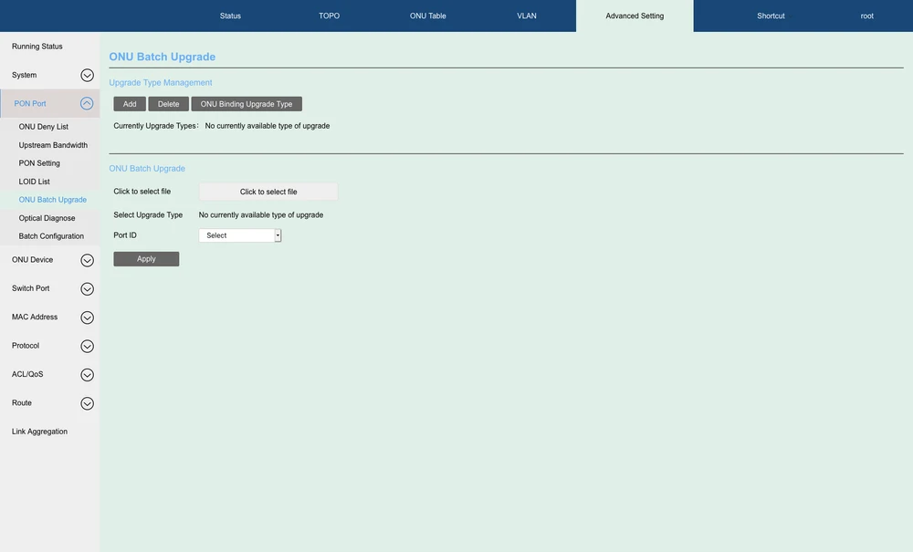Switch to the ONU Table tab

pos(427,16)
